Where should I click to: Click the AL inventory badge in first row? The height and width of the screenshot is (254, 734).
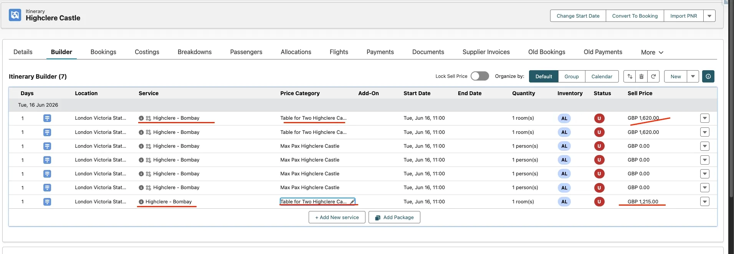pos(564,118)
